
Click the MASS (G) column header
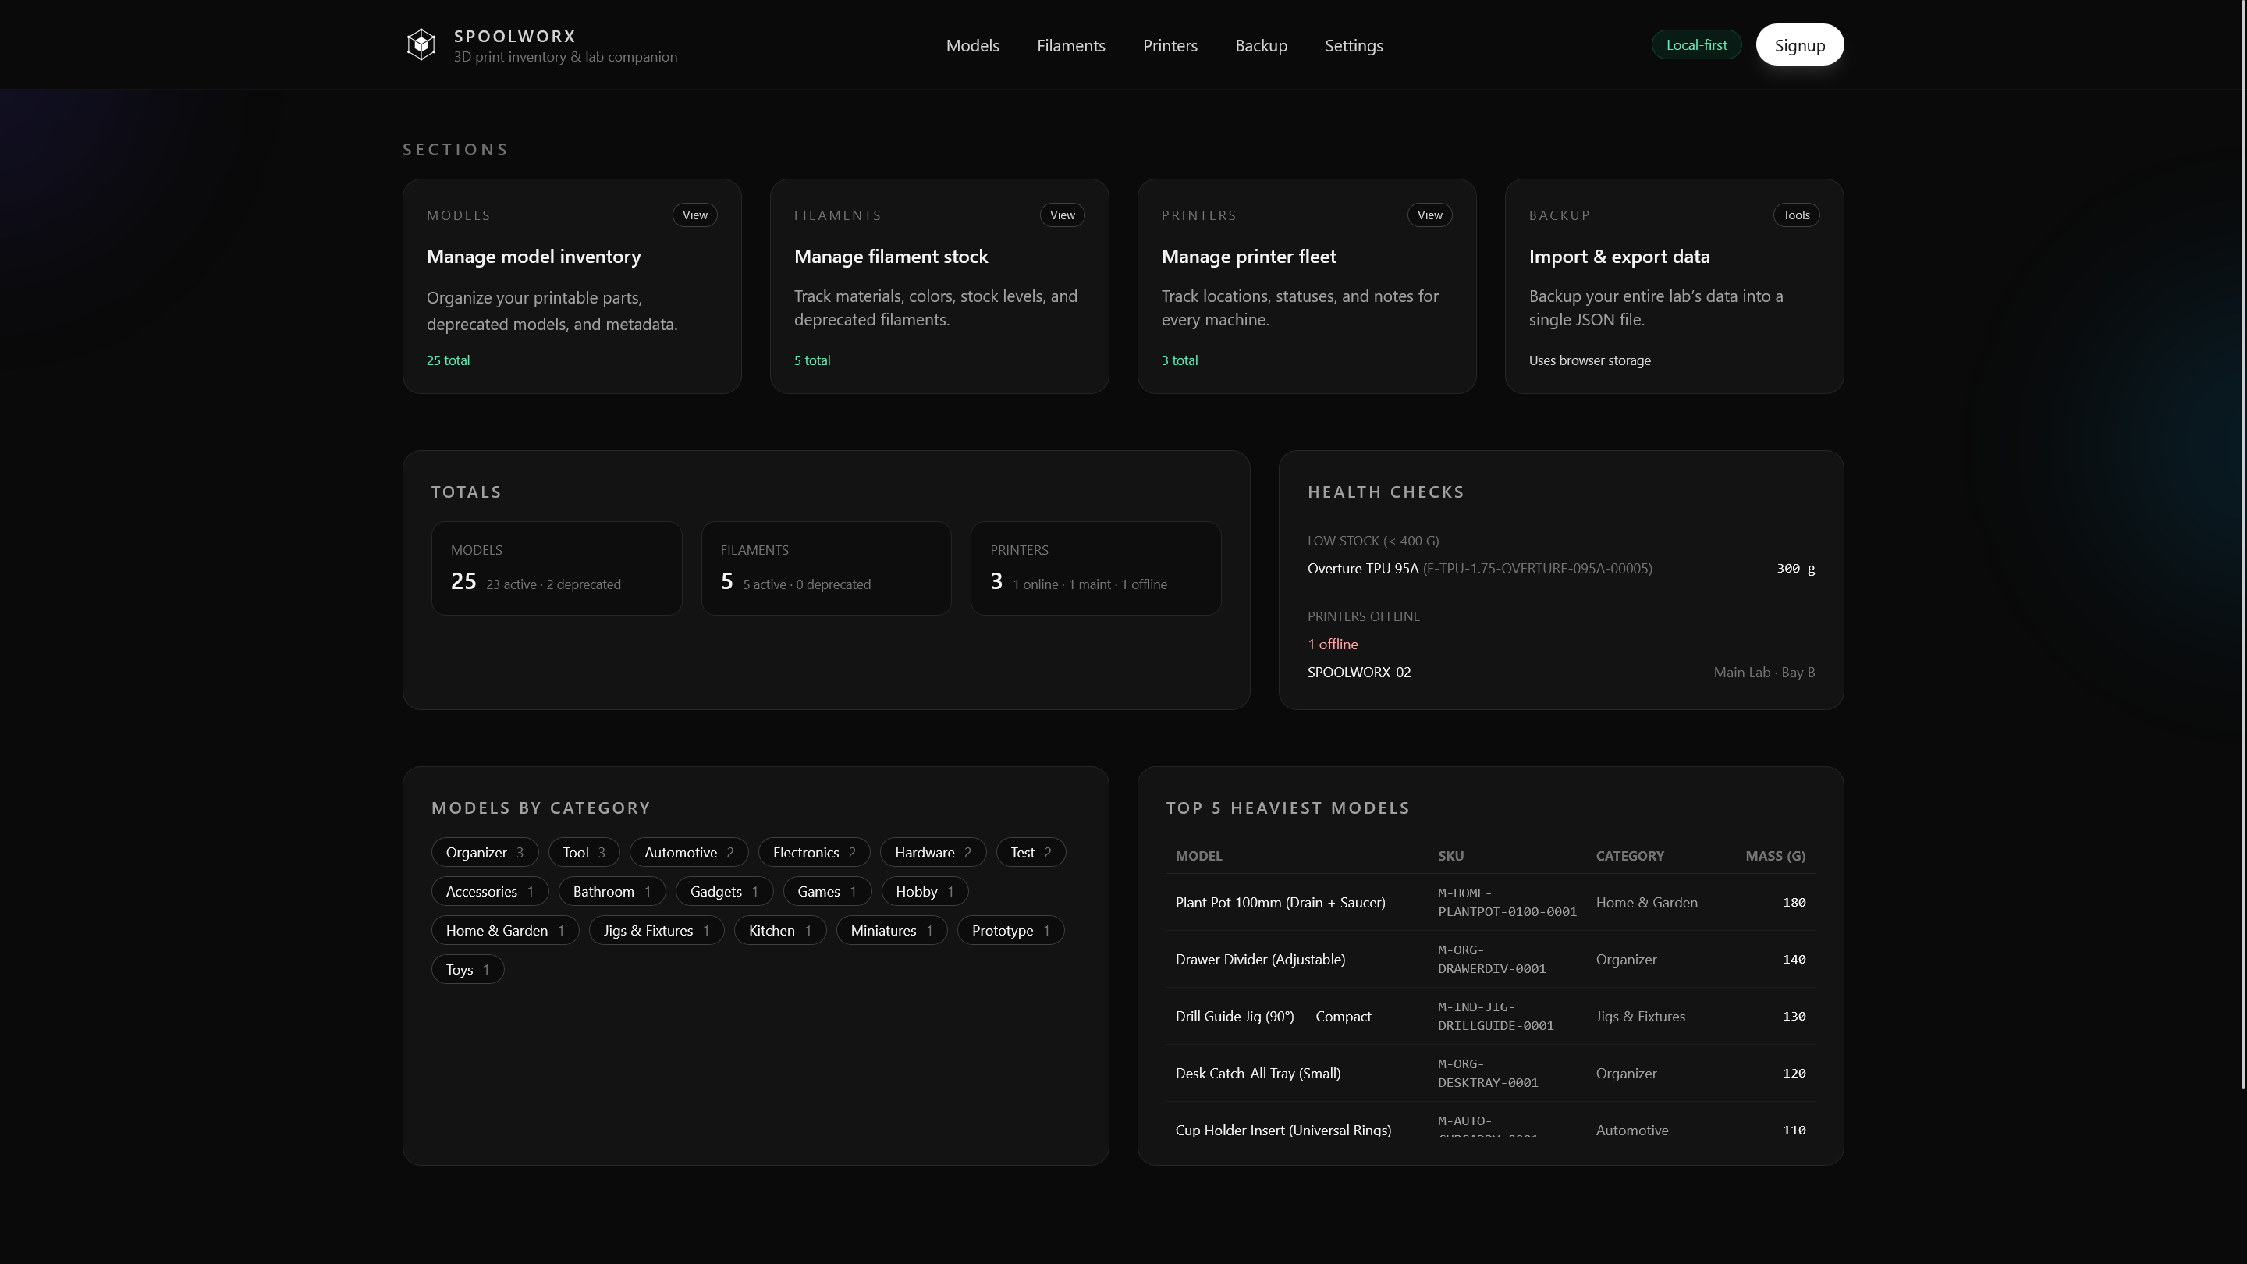click(1775, 856)
